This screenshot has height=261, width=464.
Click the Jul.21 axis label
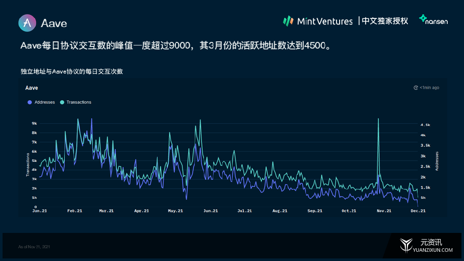click(x=244, y=211)
